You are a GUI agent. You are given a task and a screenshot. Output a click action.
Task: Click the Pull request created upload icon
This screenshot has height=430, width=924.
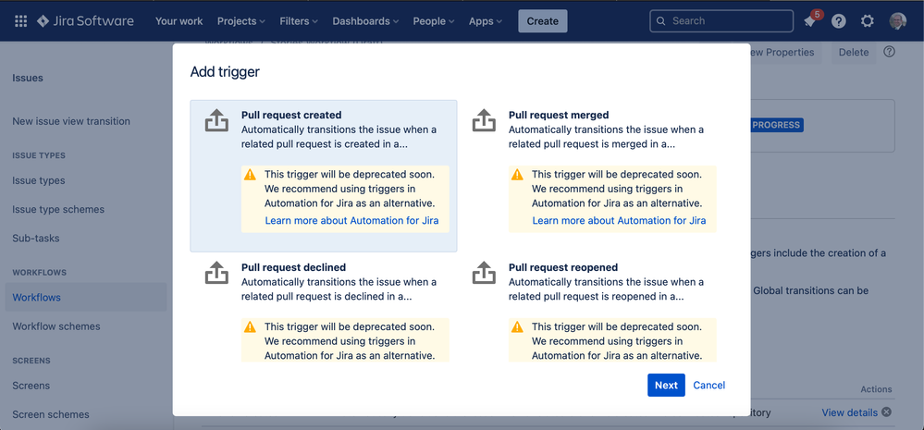[216, 120]
